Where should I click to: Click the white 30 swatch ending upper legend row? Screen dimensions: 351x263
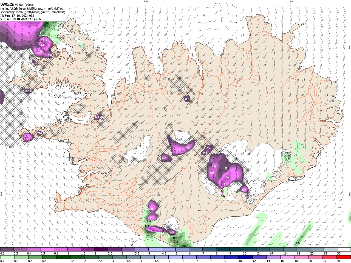344,250
